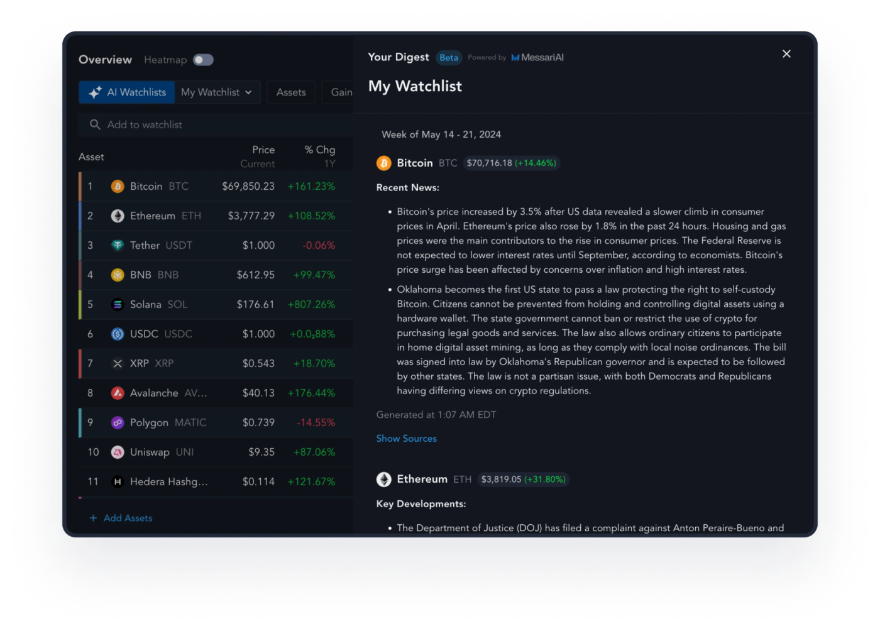This screenshot has height=631, width=880.
Task: Click the MessariAI logo
Action: (x=537, y=58)
